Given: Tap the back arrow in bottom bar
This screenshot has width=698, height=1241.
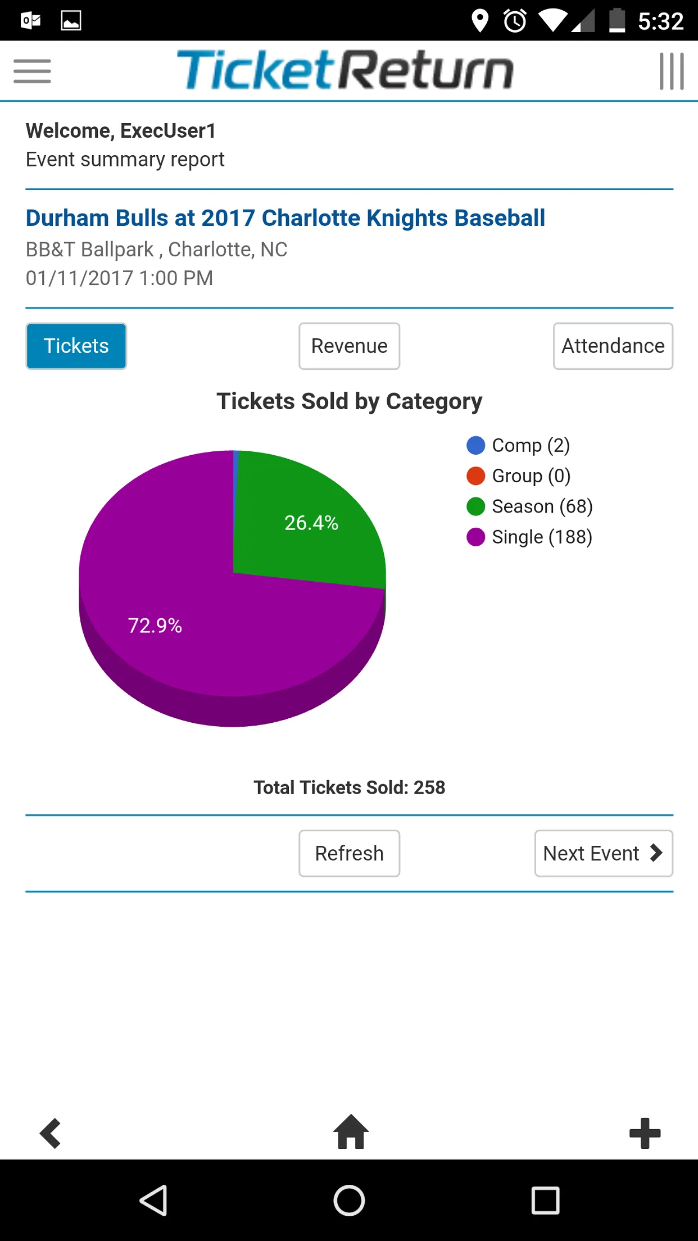Looking at the screenshot, I should (50, 1133).
